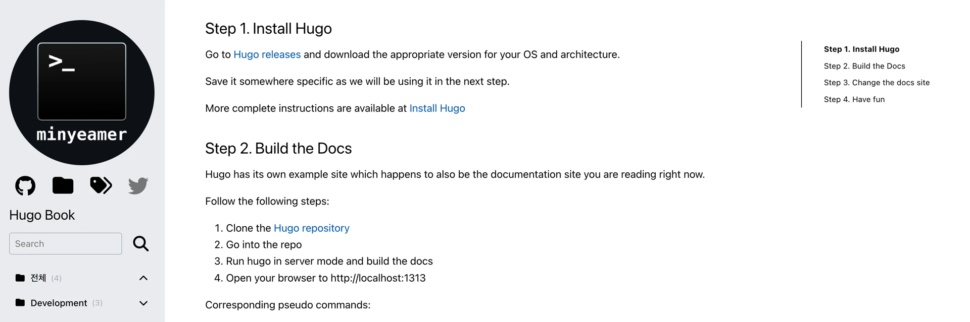Screen dimensions: 970x322
Task: Open the Install Hugo link
Action: 437,108
